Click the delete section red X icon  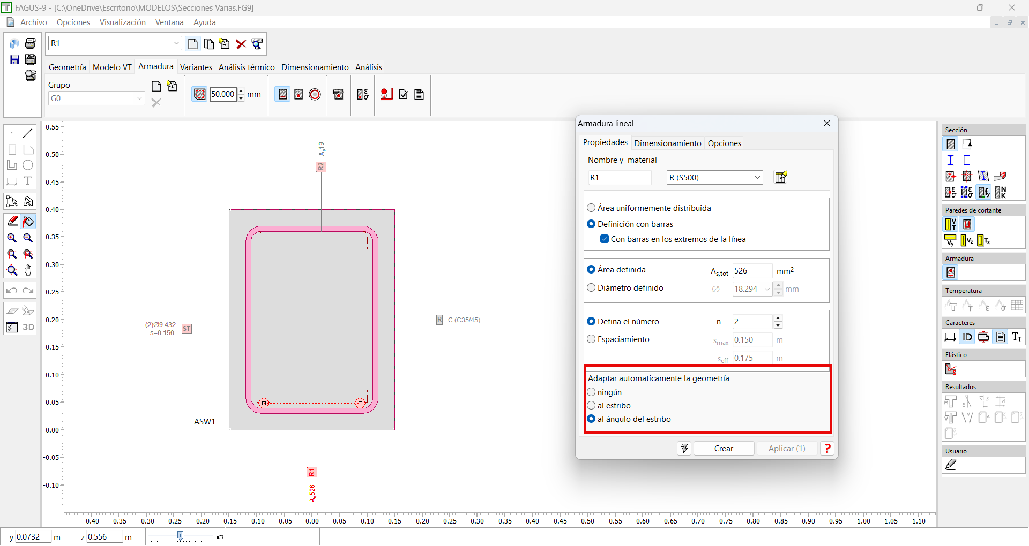tap(241, 44)
